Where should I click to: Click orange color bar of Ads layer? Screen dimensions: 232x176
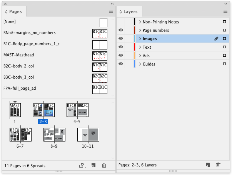(x=134, y=56)
